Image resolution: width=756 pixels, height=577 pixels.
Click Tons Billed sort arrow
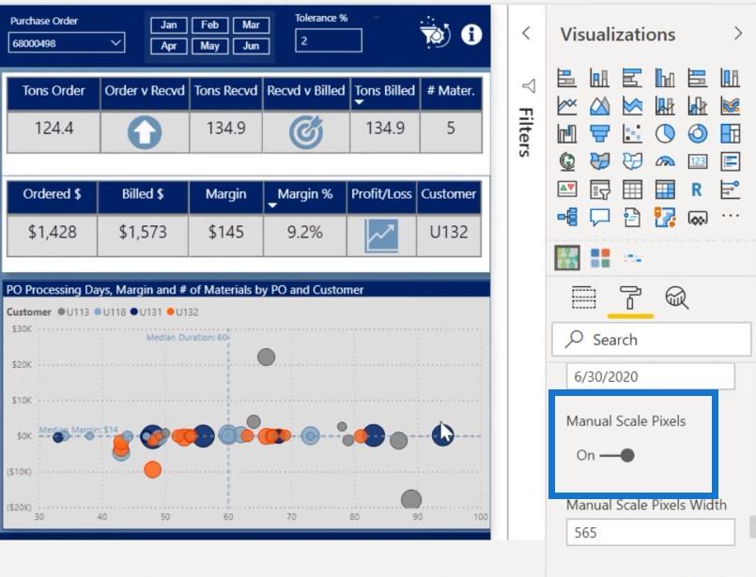(x=359, y=102)
